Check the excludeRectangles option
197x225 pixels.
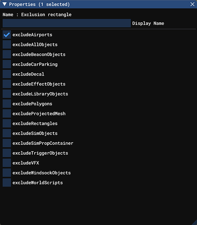point(7,123)
